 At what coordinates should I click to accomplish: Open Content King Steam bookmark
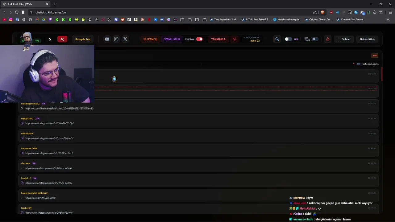click(351, 19)
